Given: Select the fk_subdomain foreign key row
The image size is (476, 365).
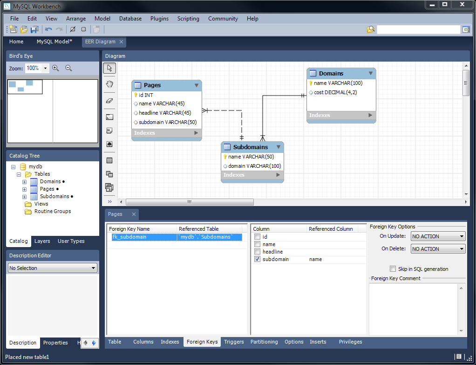Looking at the screenshot, I should point(177,237).
